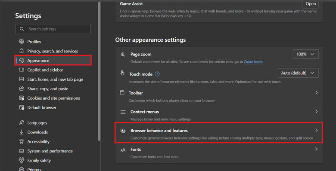Open System and performance settings

click(x=53, y=151)
